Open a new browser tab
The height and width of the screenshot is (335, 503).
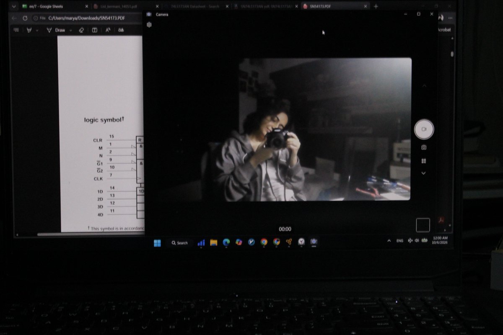tap(376, 7)
